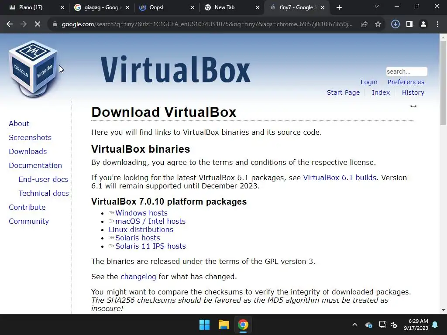Image resolution: width=447 pixels, height=335 pixels.
Task: Close the giagag Google tab
Action: (127, 8)
